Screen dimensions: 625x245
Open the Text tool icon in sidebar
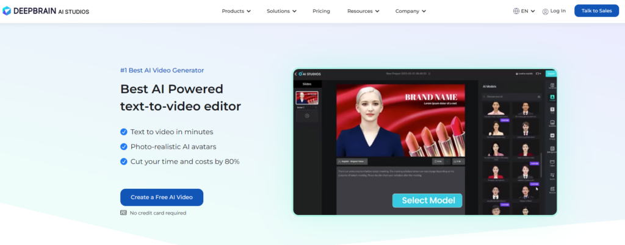[x=552, y=110]
